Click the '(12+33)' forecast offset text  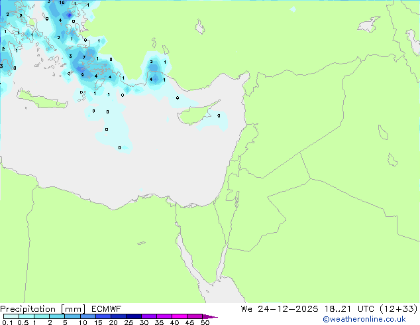(x=399, y=309)
